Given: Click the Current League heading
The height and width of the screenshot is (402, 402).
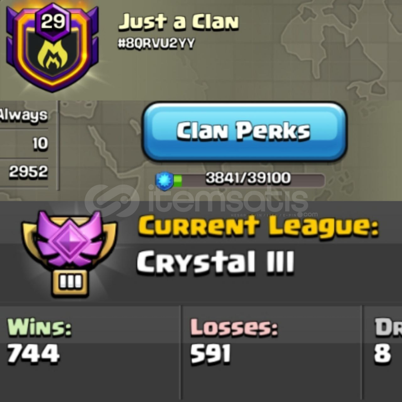Looking at the screenshot, I should (258, 227).
